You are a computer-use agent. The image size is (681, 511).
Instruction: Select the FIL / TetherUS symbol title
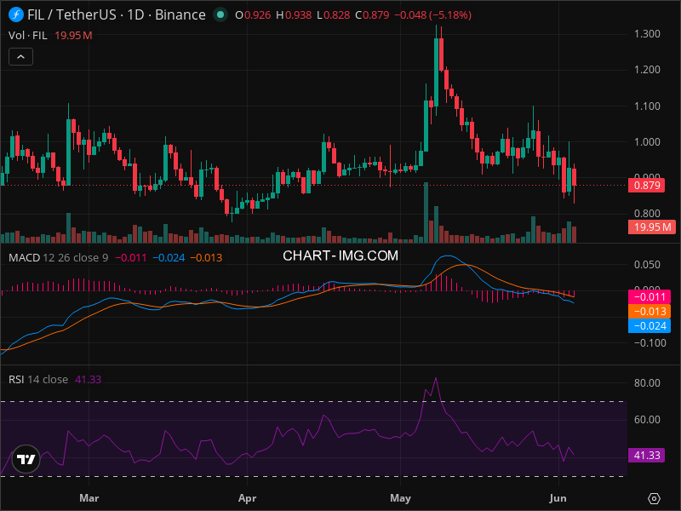point(117,14)
